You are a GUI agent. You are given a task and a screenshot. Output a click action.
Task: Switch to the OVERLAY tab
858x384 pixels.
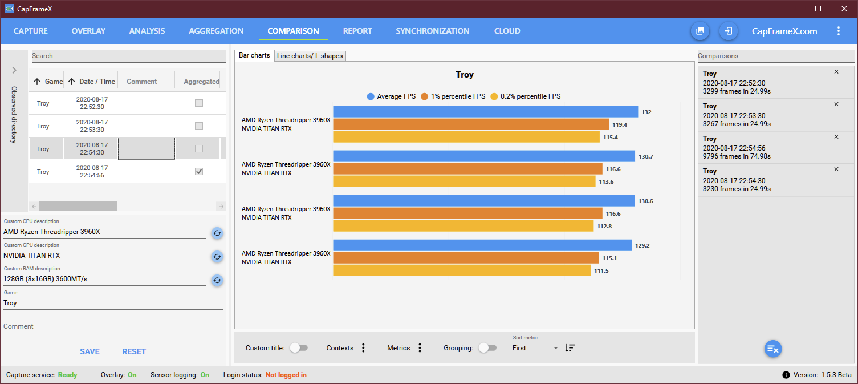[x=88, y=31]
